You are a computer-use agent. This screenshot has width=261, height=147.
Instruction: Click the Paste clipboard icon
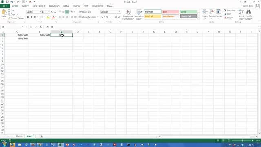coord(4,12)
